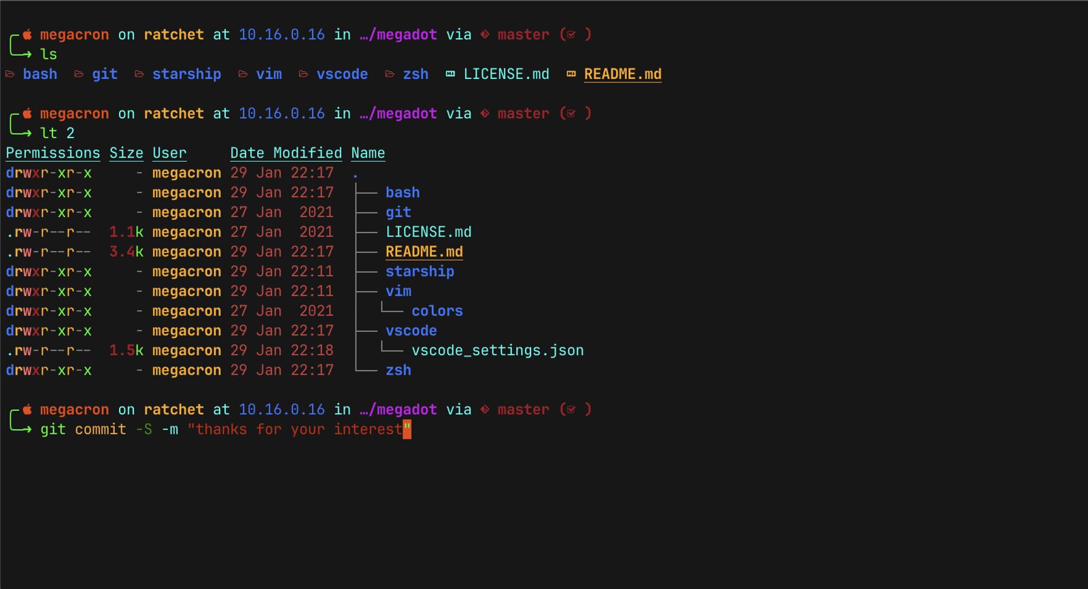
Task: Click the date in the colors row
Action: click(282, 311)
